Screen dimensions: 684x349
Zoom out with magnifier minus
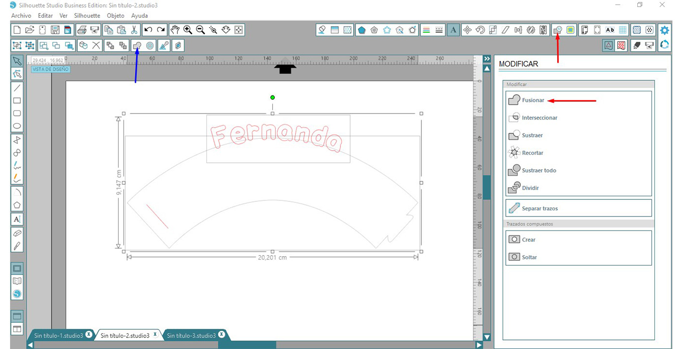pos(200,30)
